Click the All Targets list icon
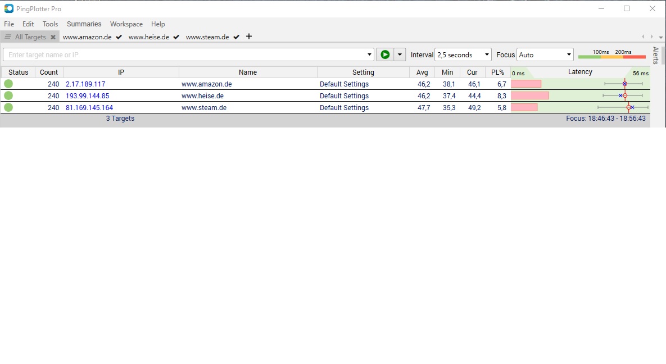Screen dimensions: 666x364 (8, 37)
